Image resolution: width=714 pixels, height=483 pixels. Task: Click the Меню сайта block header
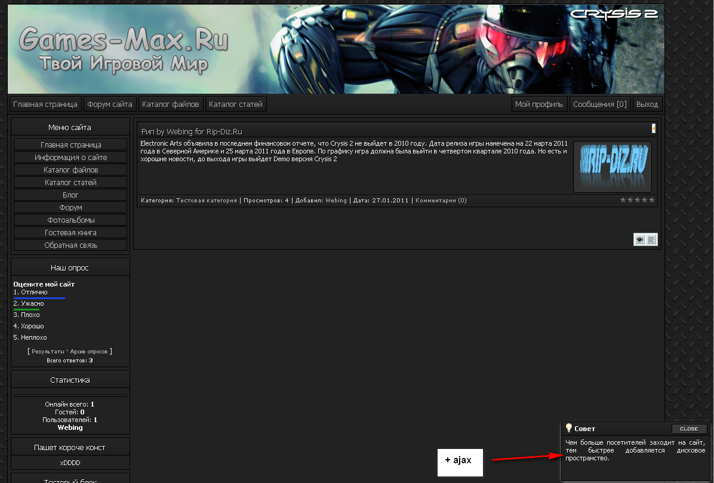(x=70, y=128)
